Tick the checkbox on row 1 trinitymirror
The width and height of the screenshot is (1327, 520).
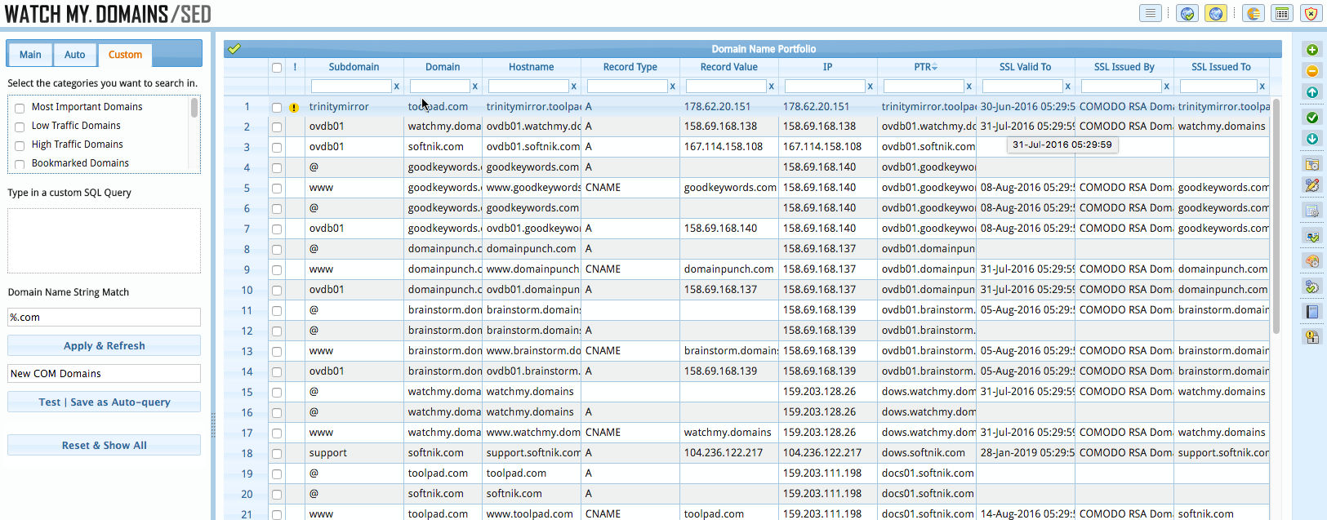[x=277, y=107]
